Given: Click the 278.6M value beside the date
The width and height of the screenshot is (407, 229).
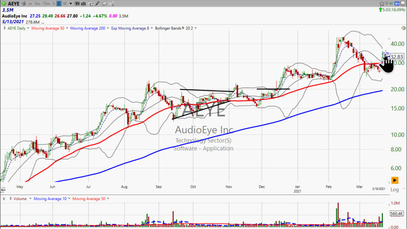Looking at the screenshot, I should coord(33,22).
